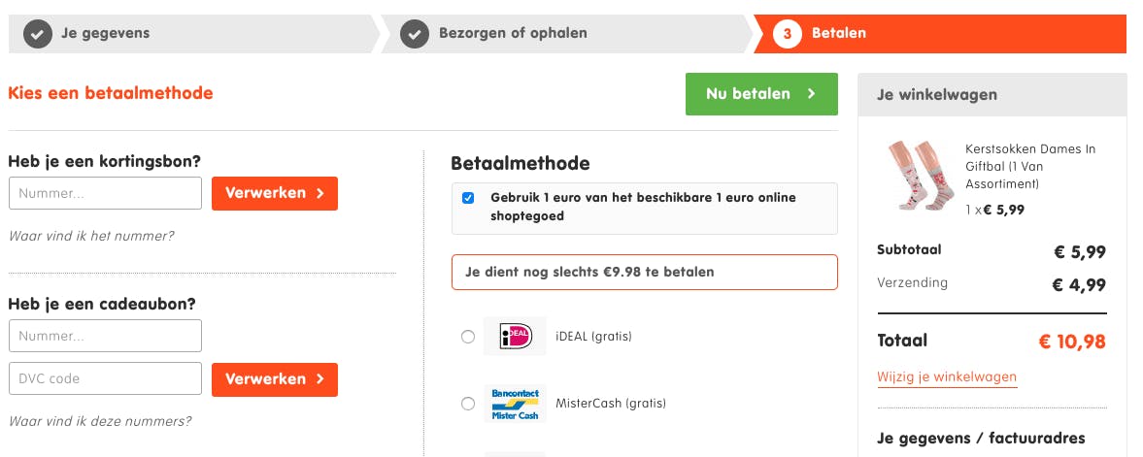Focus the DVC code input field
Viewport: 1143px width, 457px height.
[x=105, y=379]
